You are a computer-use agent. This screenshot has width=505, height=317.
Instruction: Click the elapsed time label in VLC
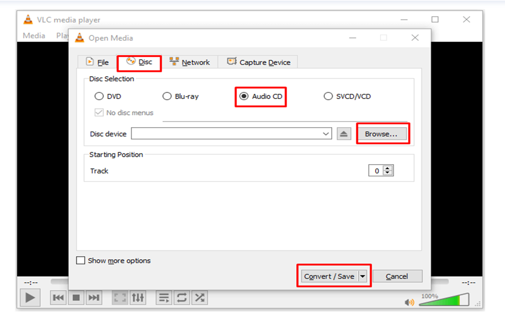click(31, 283)
